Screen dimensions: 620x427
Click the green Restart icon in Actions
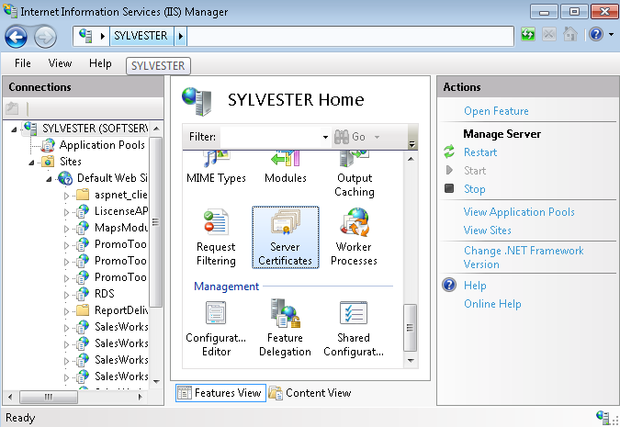[449, 152]
